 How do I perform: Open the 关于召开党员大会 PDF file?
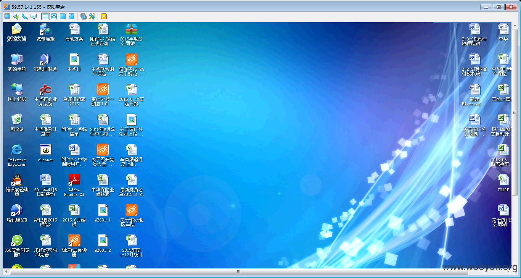pos(103,155)
